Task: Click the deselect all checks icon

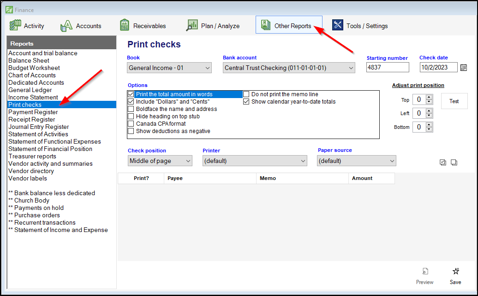Action: pyautogui.click(x=454, y=163)
